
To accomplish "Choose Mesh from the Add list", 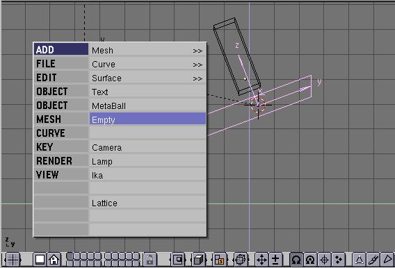I will [x=147, y=50].
